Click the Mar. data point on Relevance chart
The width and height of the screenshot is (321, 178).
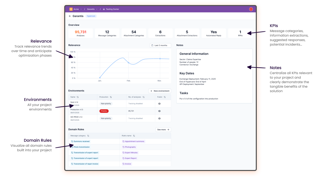pos(160,59)
